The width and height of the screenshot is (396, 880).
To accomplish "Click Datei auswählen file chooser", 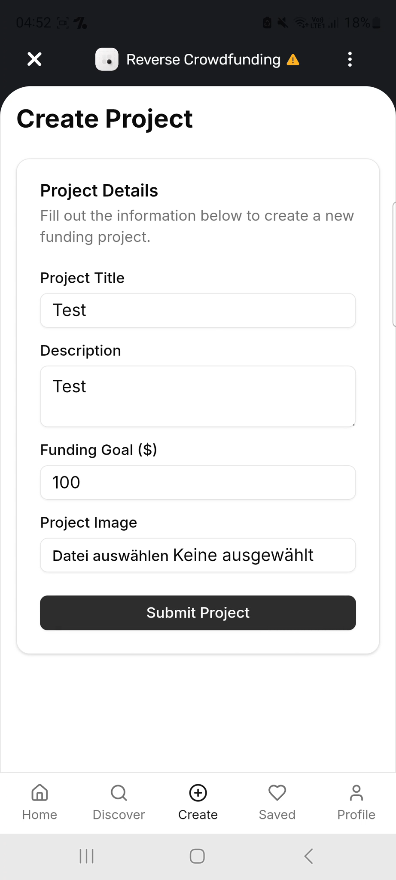I will 110,556.
